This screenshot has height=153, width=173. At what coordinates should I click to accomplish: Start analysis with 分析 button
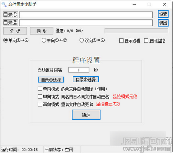tap(15, 31)
